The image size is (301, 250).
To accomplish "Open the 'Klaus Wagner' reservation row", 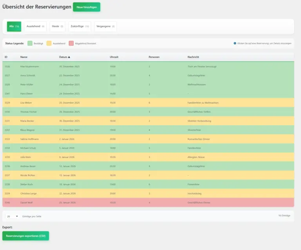I will pyautogui.click(x=148, y=130).
